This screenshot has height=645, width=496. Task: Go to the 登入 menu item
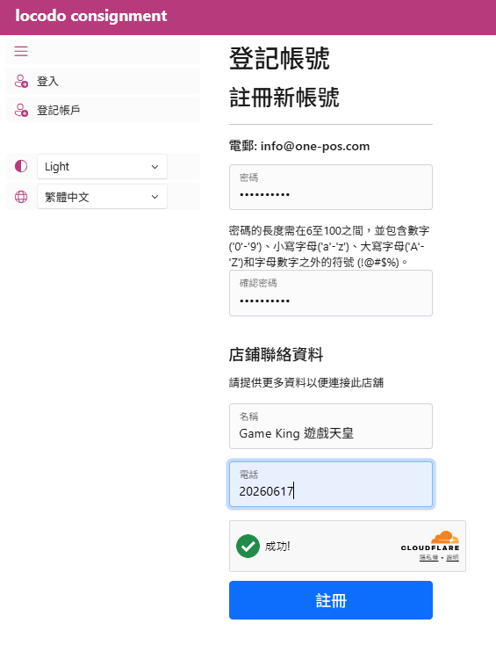tap(103, 81)
